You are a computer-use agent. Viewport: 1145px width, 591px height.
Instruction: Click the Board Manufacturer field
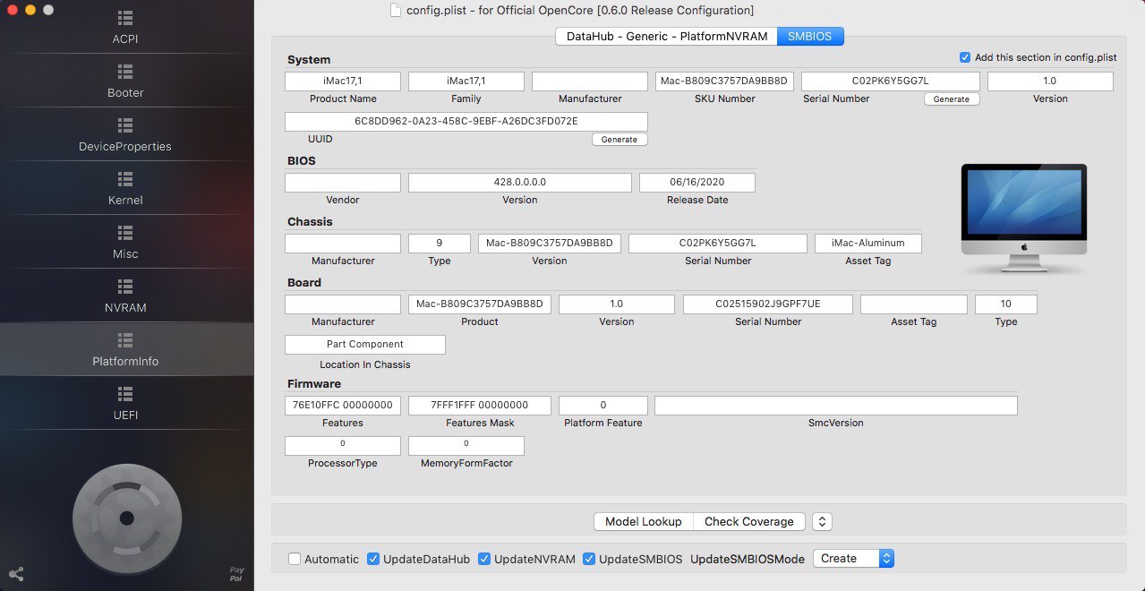(343, 304)
